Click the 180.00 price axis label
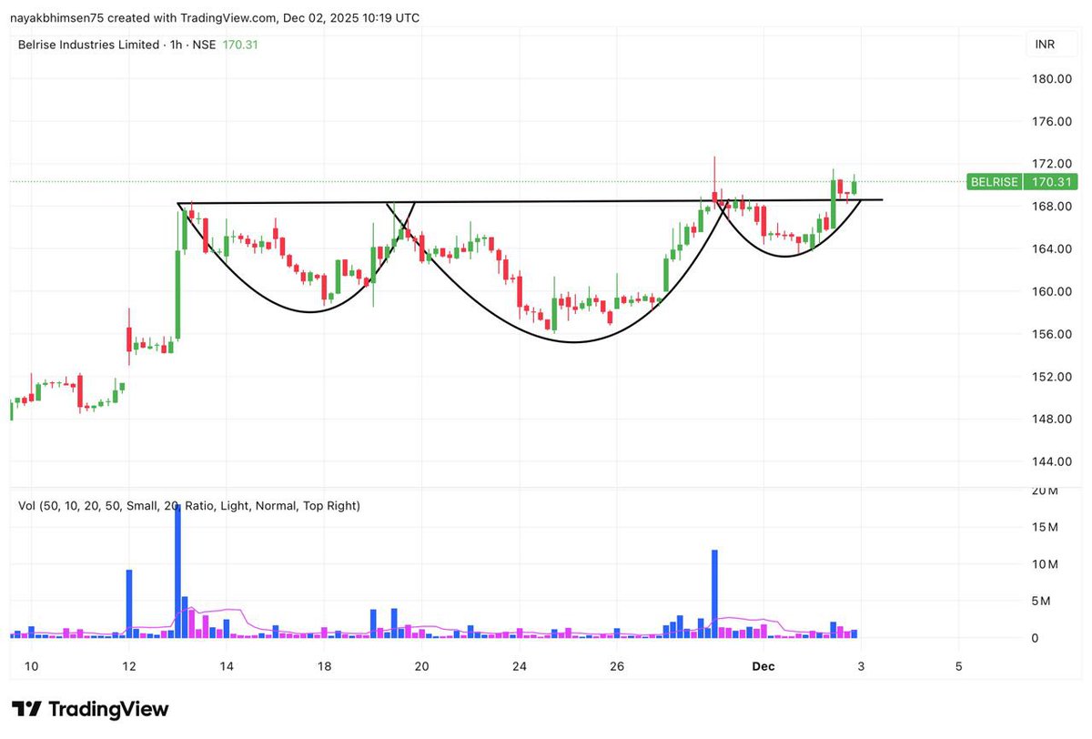Image resolution: width=1092 pixels, height=739 pixels. coord(1050,78)
